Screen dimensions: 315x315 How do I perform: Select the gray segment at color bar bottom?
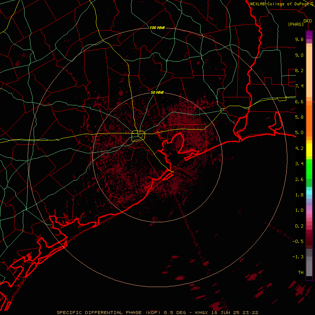[309, 268]
